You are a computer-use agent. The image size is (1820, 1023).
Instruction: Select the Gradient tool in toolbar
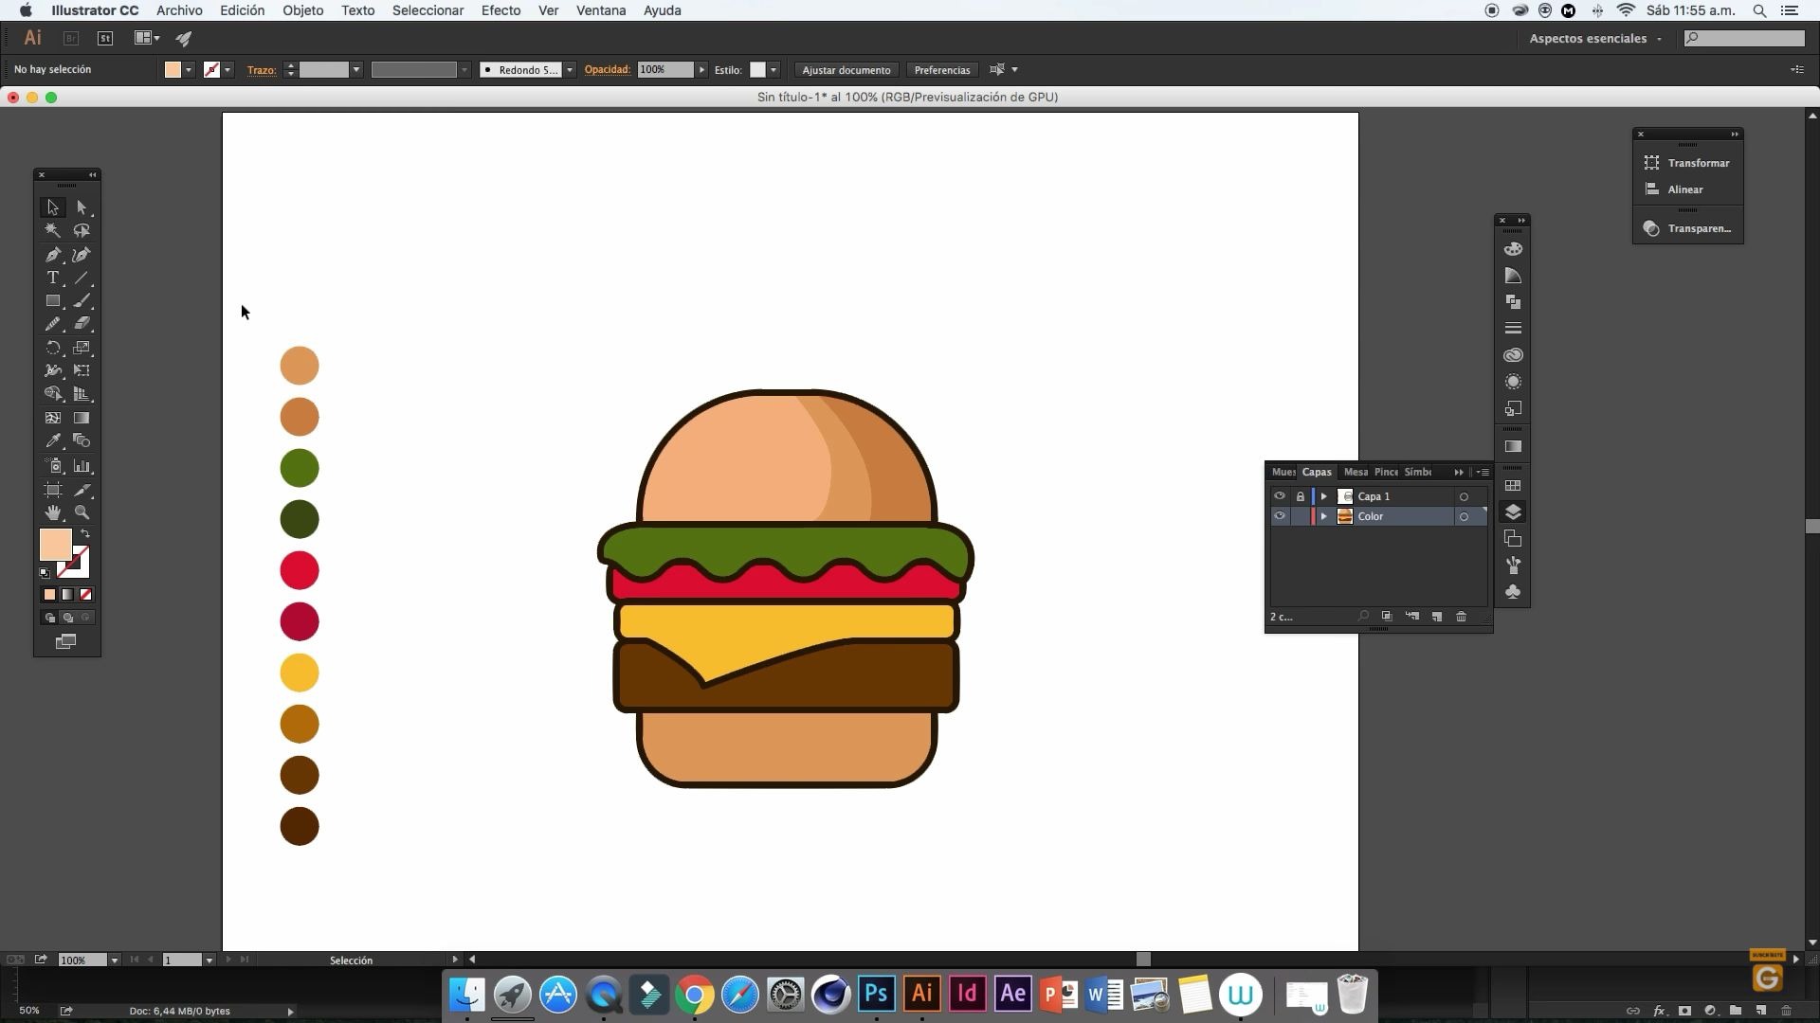coord(82,417)
